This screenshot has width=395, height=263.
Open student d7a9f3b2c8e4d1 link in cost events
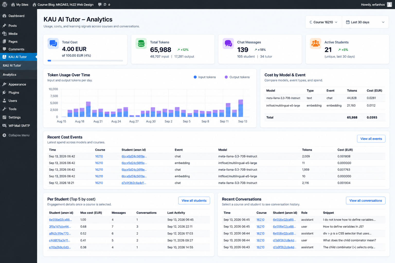(x=134, y=183)
